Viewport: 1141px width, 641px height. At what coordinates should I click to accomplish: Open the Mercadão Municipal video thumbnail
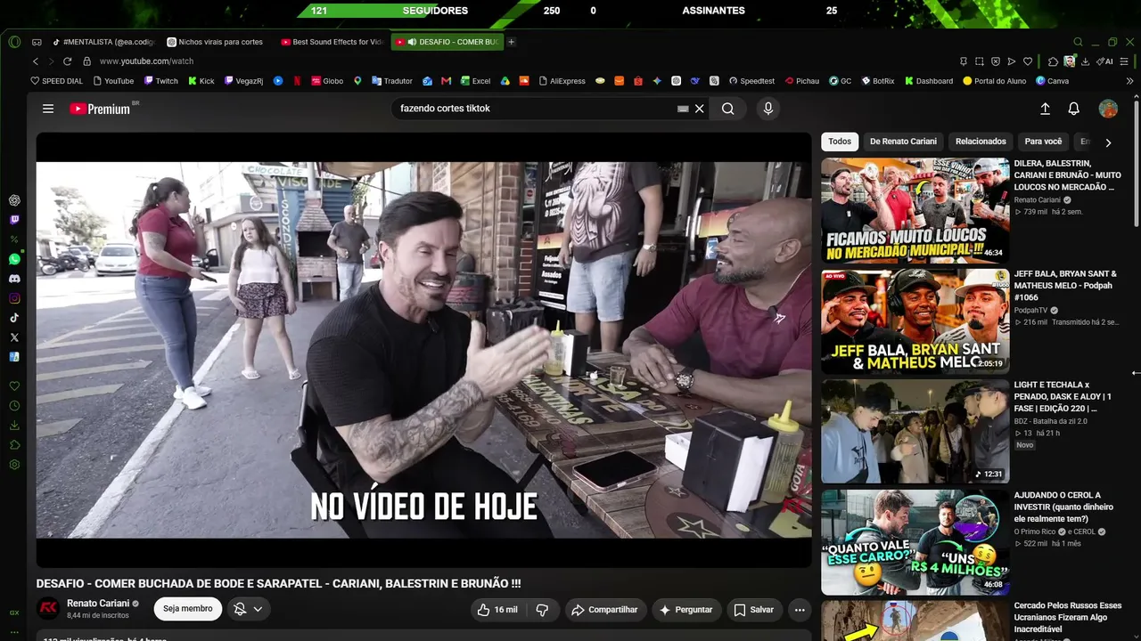tap(915, 211)
